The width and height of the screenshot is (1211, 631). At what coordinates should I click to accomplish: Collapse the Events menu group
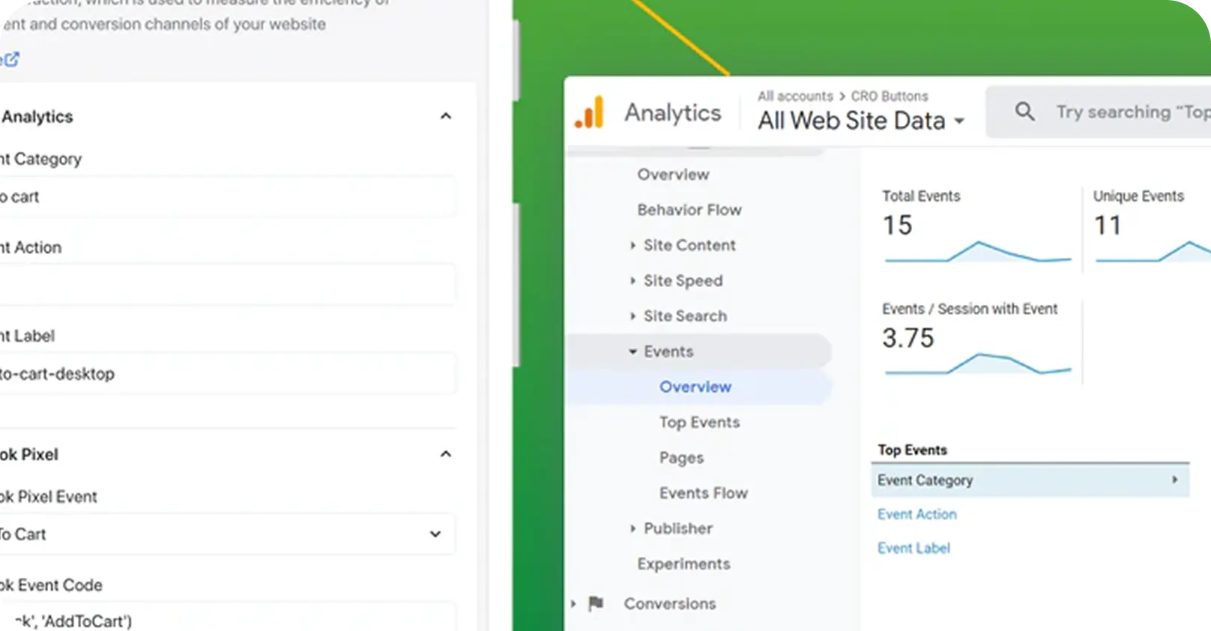pos(632,351)
